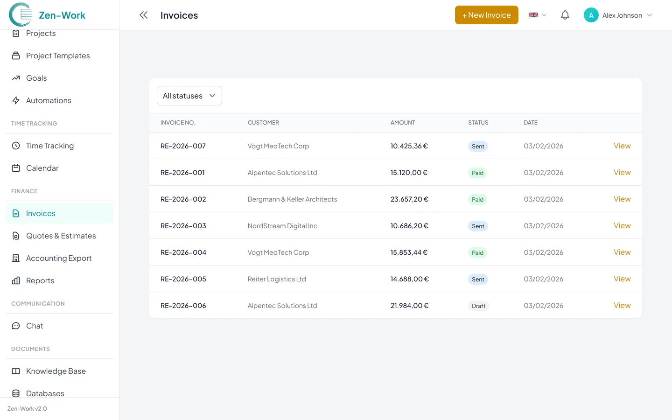Click the + New Invoice button
The width and height of the screenshot is (672, 420).
click(x=486, y=14)
